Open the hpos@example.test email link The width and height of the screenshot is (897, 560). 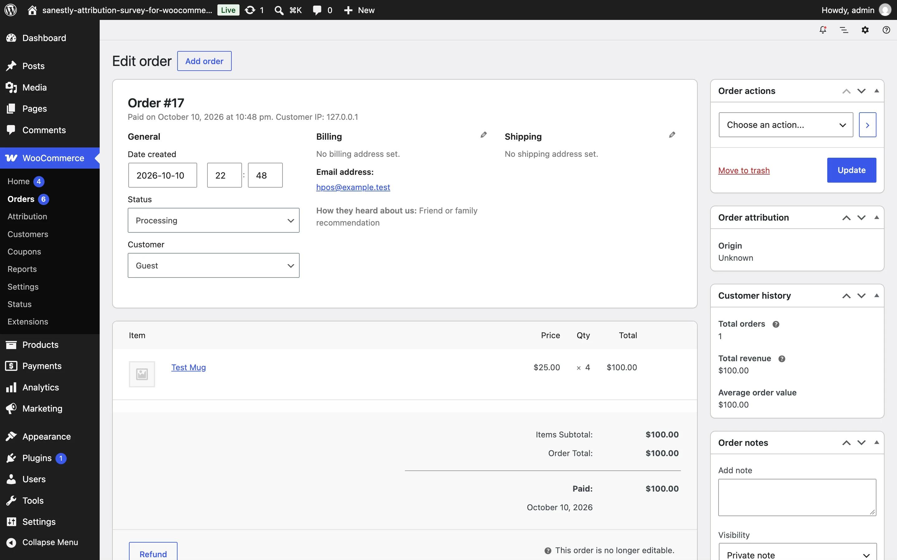[353, 187]
